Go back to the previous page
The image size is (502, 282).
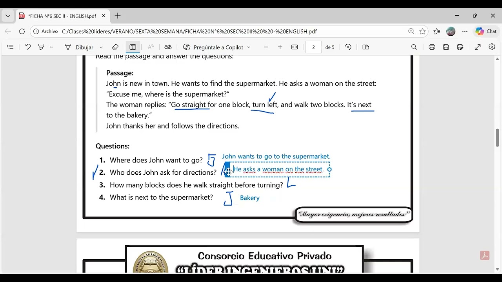click(x=8, y=31)
